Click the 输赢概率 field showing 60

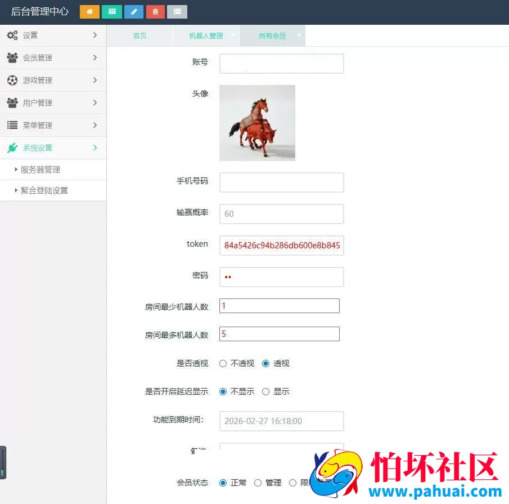point(281,214)
